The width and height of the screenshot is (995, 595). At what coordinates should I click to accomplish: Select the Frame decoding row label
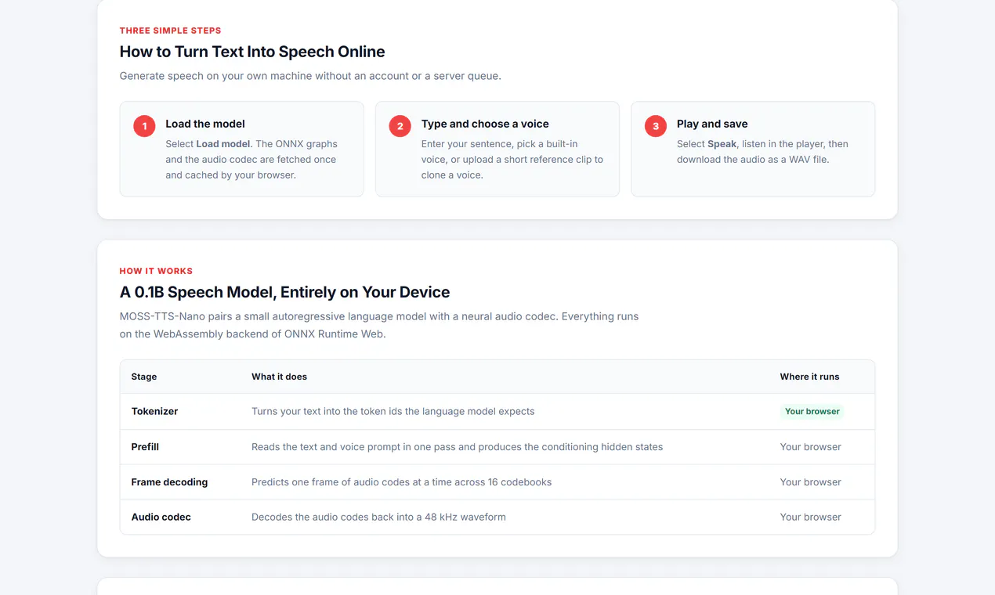[x=169, y=482]
